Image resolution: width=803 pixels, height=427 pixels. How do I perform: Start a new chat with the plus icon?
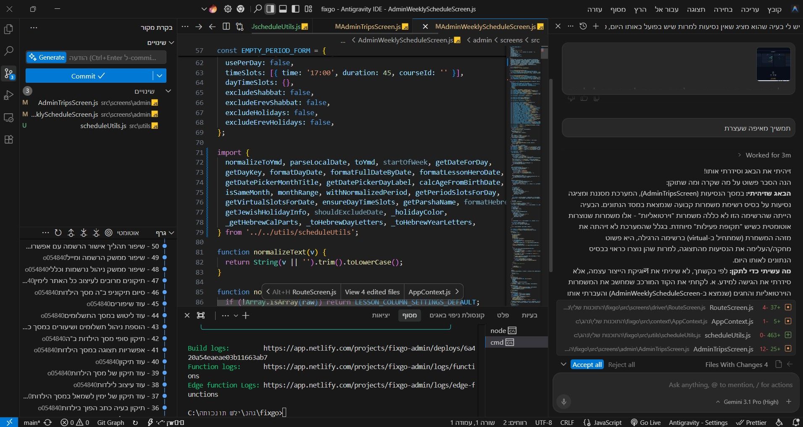pos(596,26)
